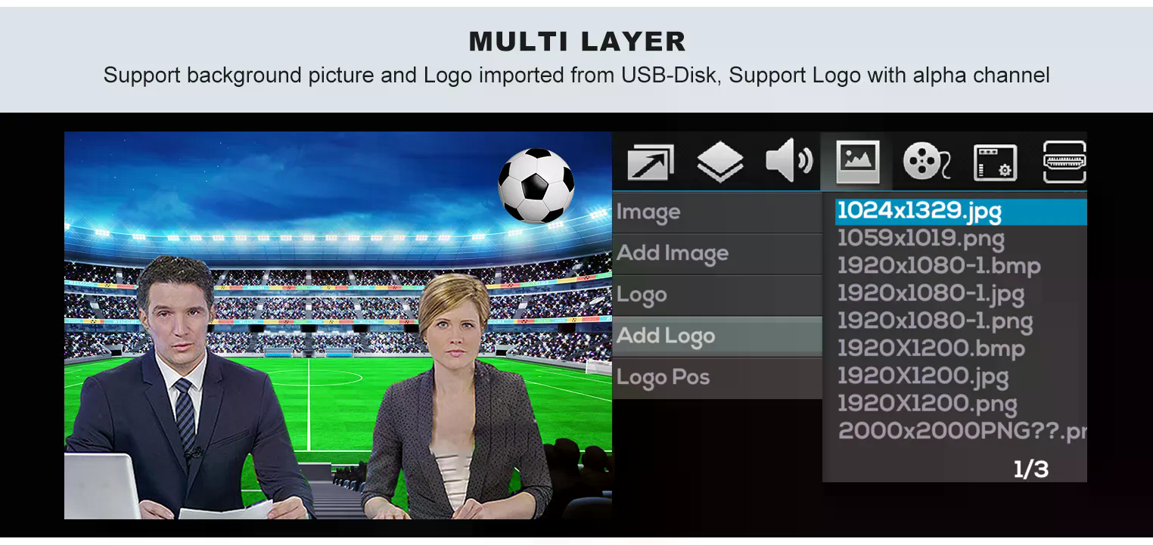Image resolution: width=1153 pixels, height=545 pixels.
Task: Select the picture image icon tab
Action: click(x=857, y=161)
